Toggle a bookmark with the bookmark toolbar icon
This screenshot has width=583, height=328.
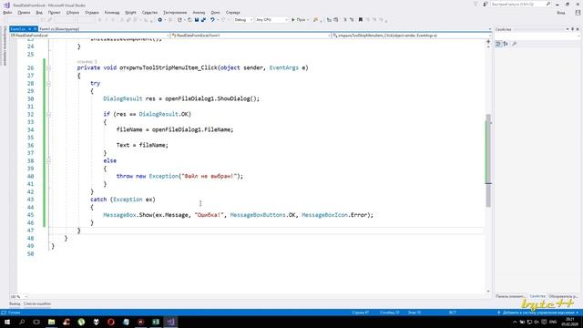[x=361, y=20]
